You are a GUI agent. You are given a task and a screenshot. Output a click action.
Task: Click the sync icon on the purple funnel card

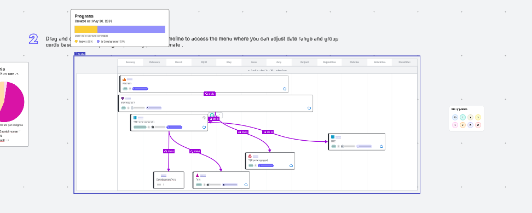309,108
